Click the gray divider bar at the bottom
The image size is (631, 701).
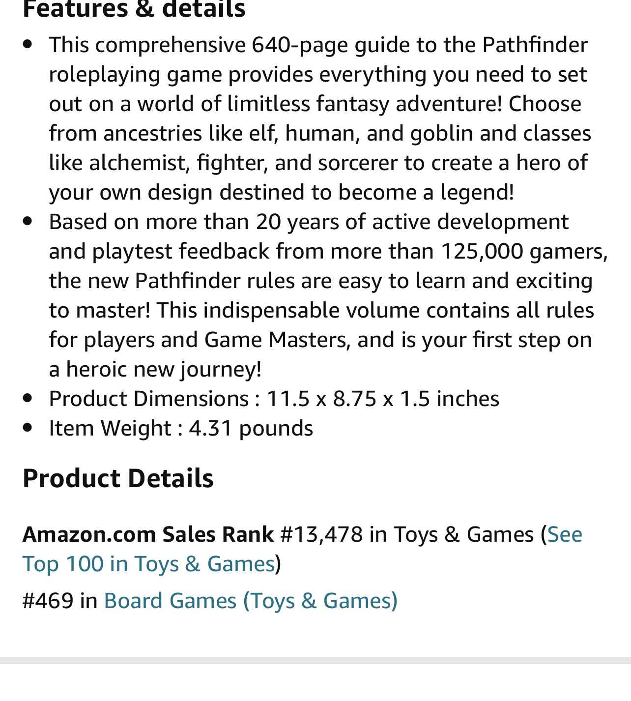(x=315, y=660)
